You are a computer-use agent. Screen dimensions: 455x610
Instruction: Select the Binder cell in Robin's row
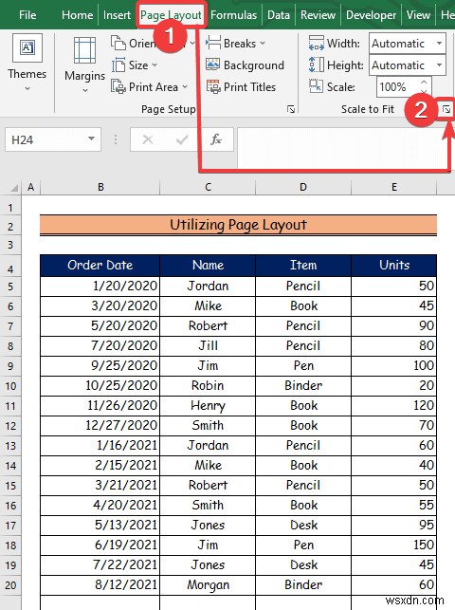click(x=303, y=385)
